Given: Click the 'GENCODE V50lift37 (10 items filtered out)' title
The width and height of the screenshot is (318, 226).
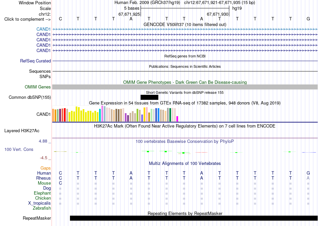Looking at the screenshot, I should pos(185,24).
